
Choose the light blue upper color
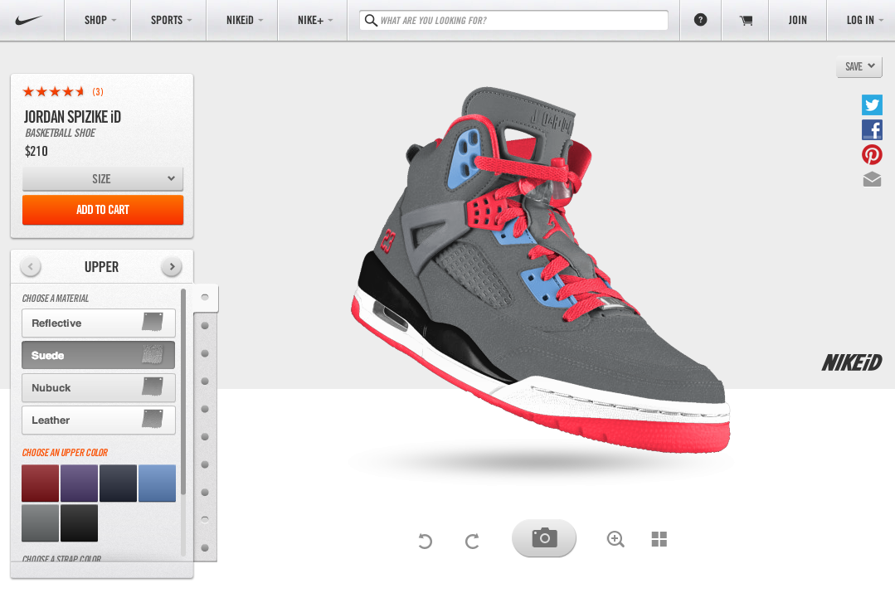[x=157, y=483]
